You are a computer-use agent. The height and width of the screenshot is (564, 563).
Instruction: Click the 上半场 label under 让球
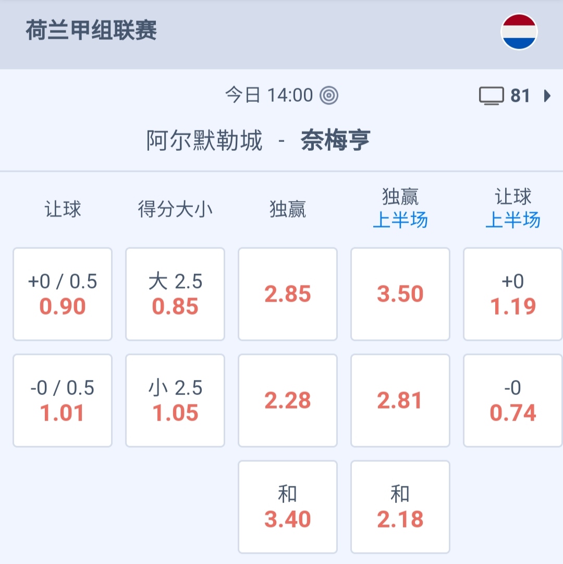click(513, 221)
